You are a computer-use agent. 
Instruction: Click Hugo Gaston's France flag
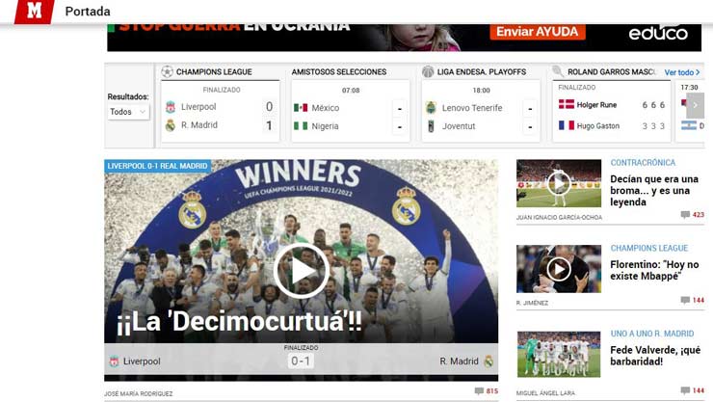point(567,125)
